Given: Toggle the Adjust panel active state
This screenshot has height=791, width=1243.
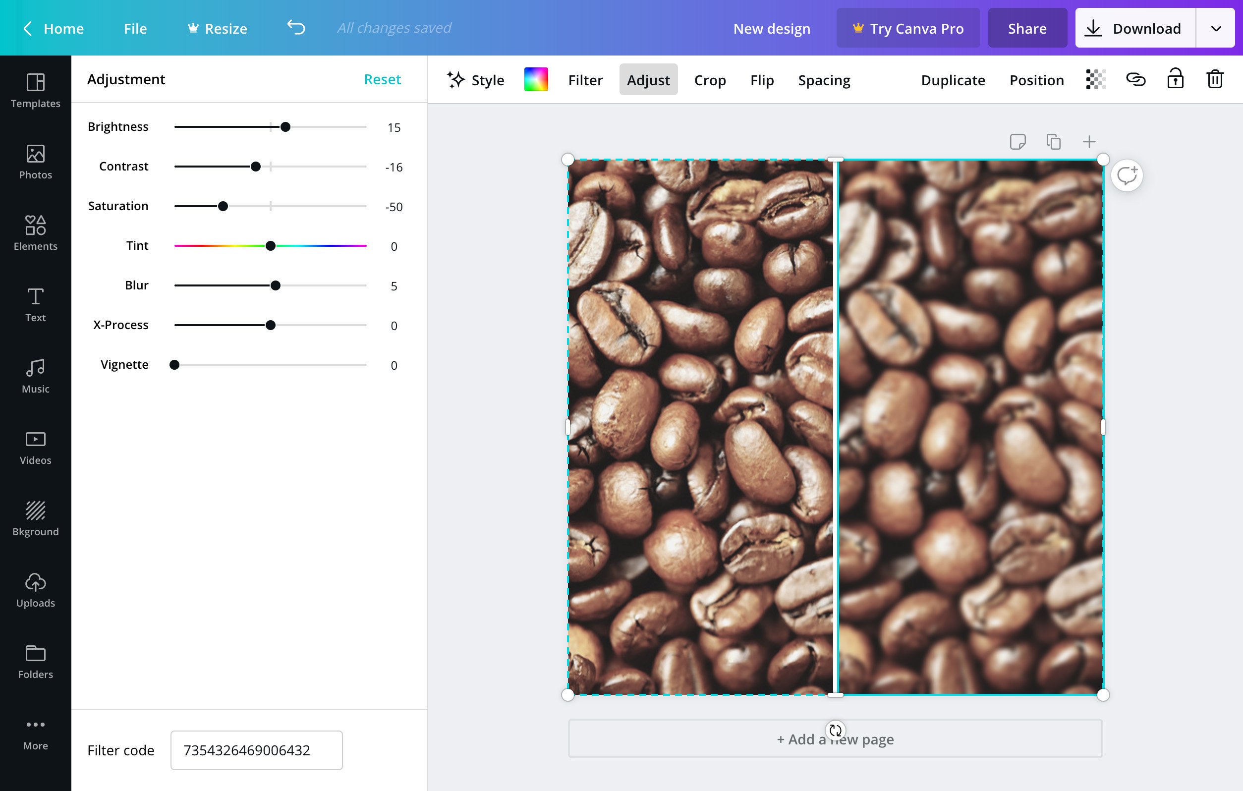Looking at the screenshot, I should coord(649,80).
